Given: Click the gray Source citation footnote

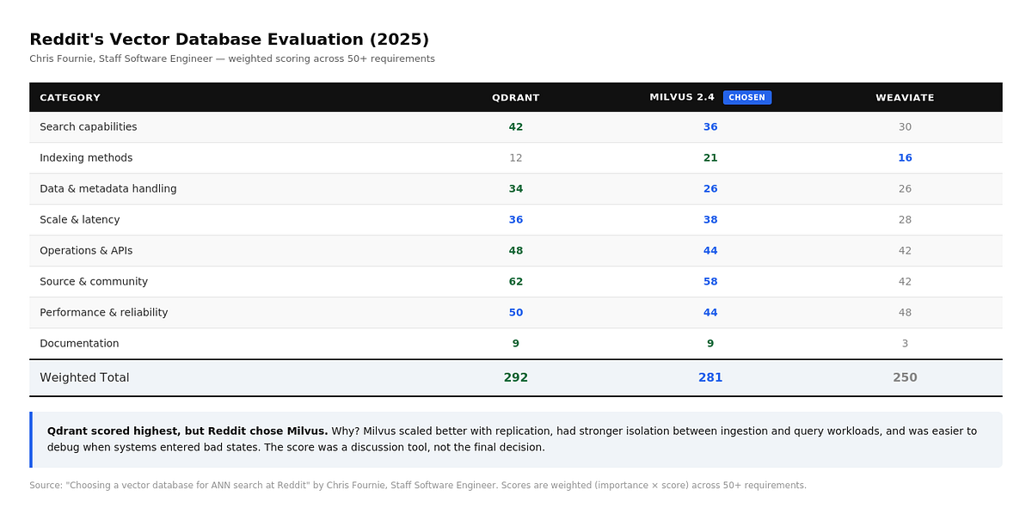Looking at the screenshot, I should point(418,485).
